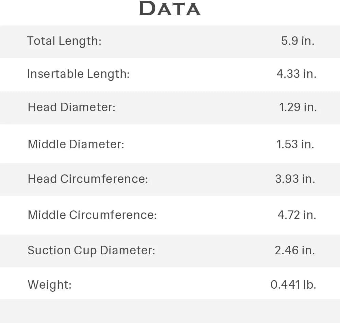Click the 2.46 in. value
This screenshot has width=340, height=323.
pyautogui.click(x=295, y=250)
